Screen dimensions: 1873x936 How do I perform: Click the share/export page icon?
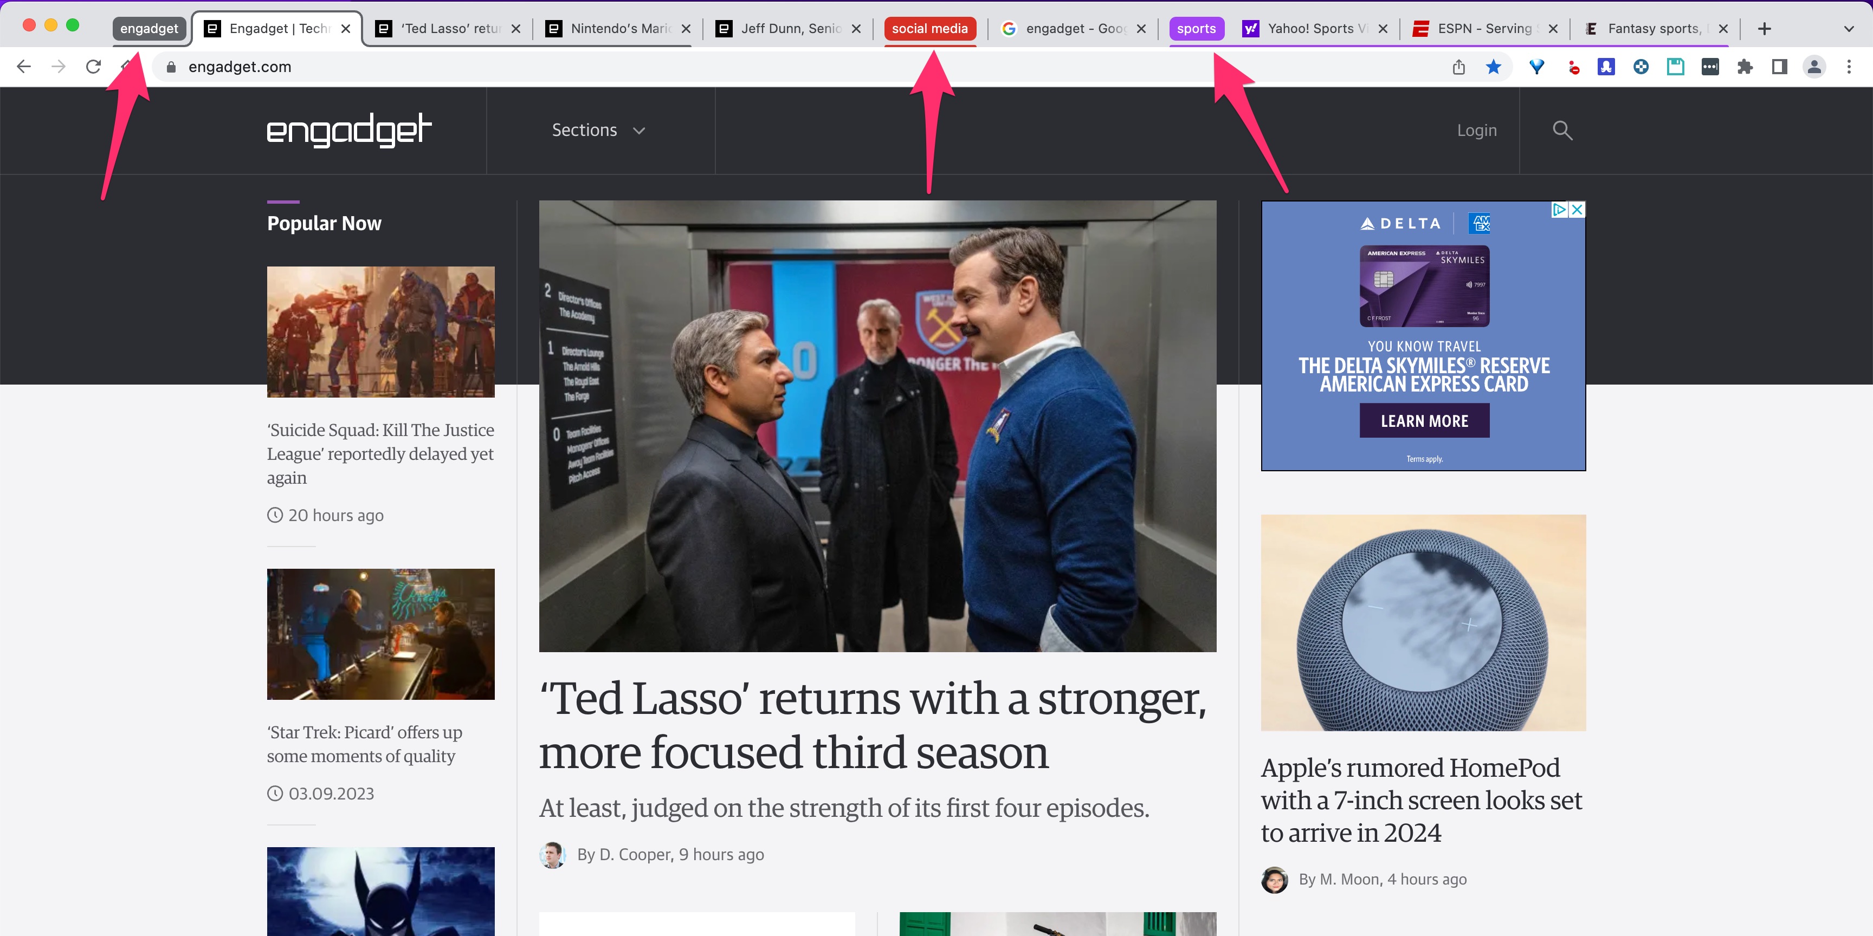tap(1459, 67)
